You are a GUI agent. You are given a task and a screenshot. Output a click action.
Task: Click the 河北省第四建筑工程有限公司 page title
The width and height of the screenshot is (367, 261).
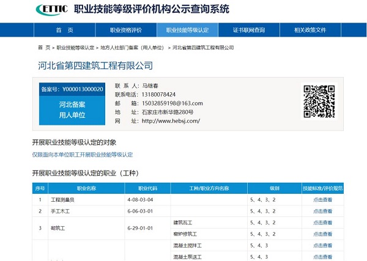pos(95,65)
